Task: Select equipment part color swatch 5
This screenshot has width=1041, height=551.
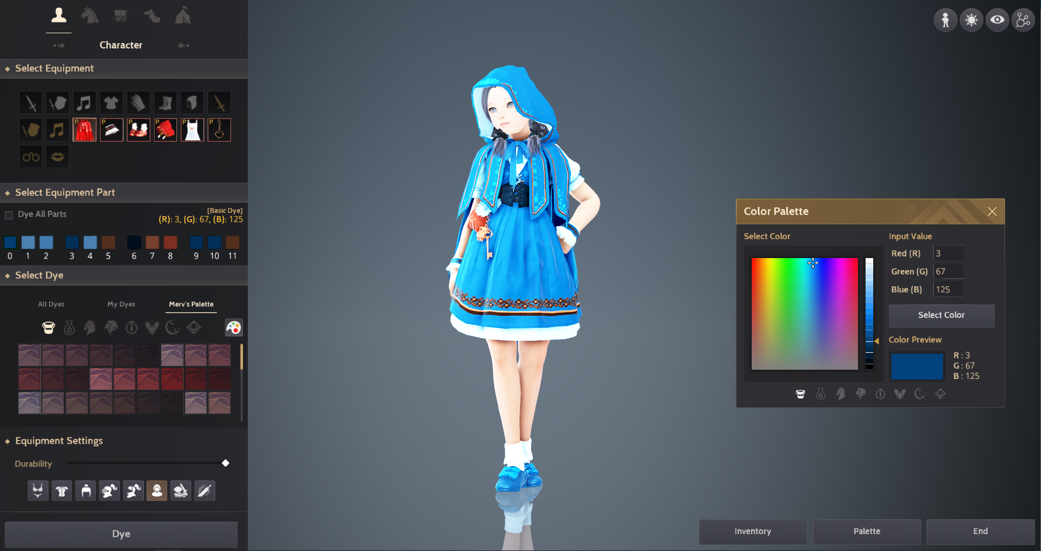Action: pos(108,242)
